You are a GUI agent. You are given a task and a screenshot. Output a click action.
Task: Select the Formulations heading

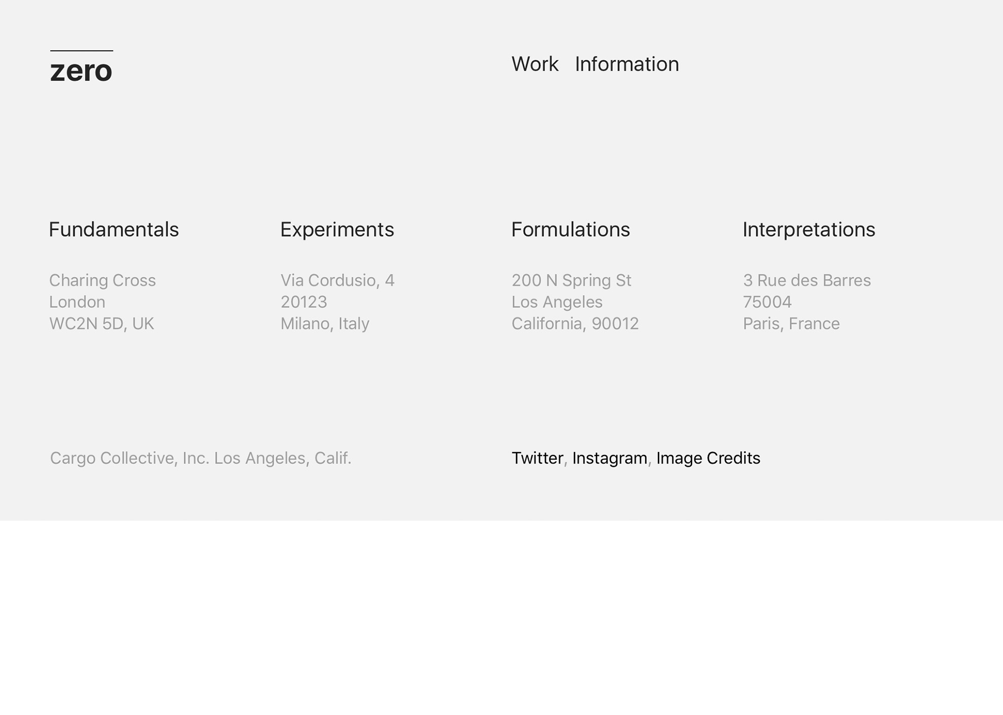coord(571,230)
